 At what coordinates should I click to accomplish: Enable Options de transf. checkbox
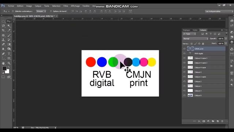tap(51, 11)
